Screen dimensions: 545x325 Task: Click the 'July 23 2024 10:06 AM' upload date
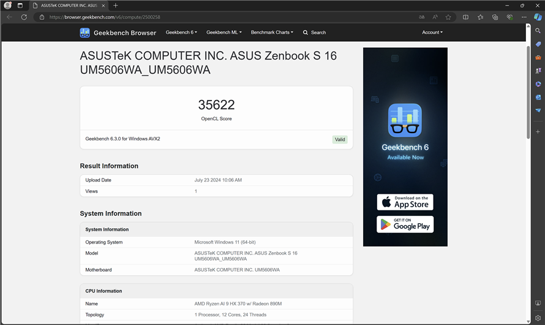(x=218, y=180)
